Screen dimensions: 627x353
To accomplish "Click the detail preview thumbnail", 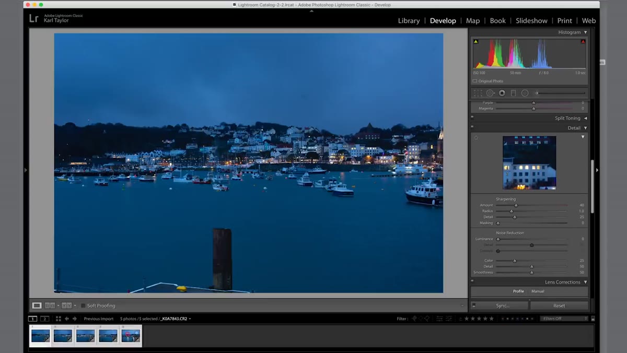I will click(529, 162).
